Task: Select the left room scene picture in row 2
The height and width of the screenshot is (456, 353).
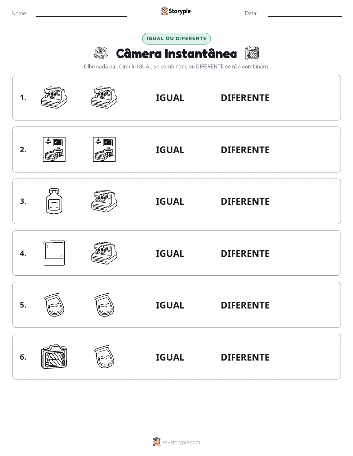Action: [x=54, y=149]
